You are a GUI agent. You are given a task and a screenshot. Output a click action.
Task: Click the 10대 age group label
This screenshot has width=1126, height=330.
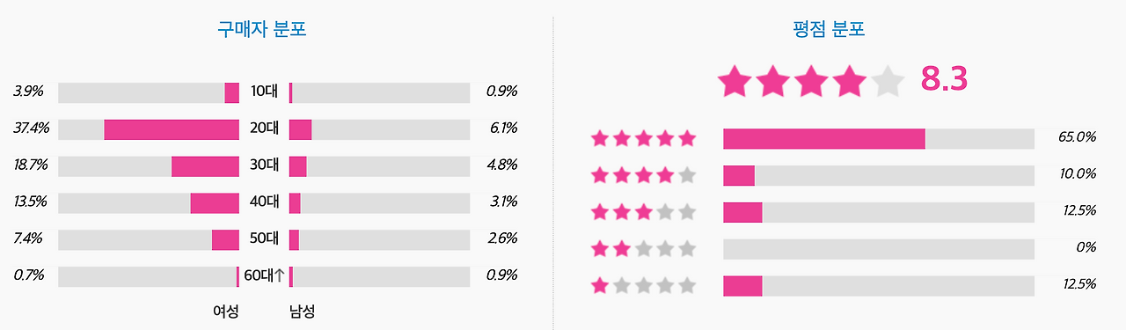[264, 92]
